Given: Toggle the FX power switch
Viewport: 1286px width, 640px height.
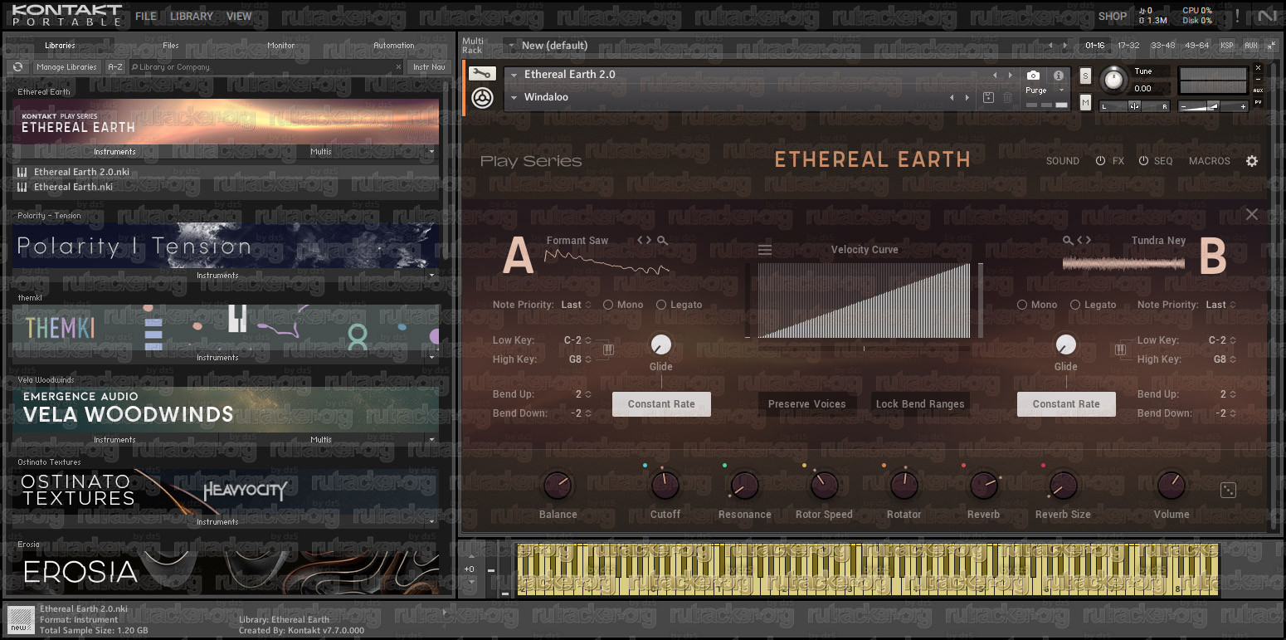Looking at the screenshot, I should tap(1101, 161).
